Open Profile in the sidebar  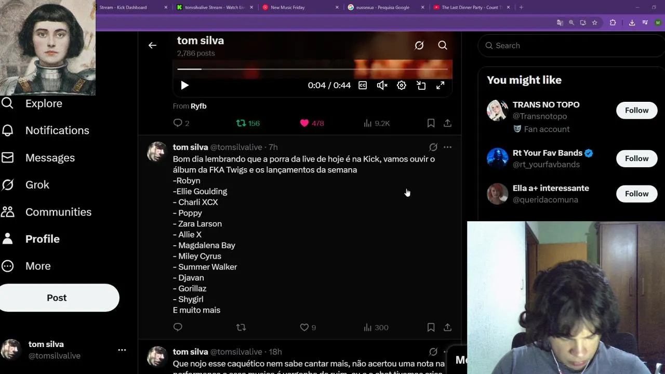[31, 239]
